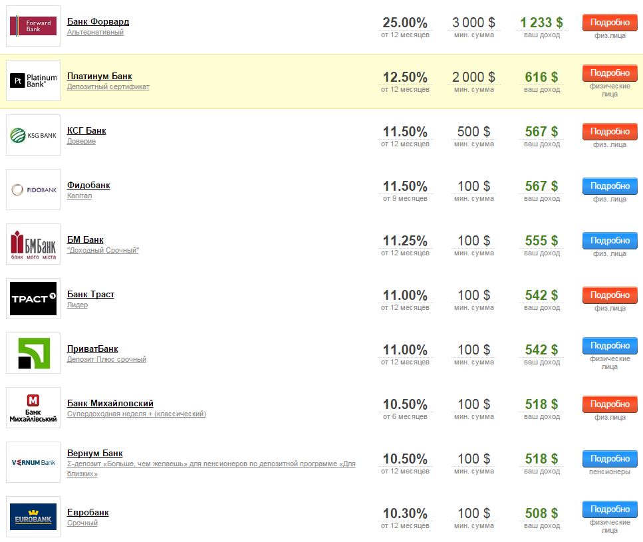Open the Доходный Срочный deposit link
This screenshot has height=542, width=643.
(102, 251)
